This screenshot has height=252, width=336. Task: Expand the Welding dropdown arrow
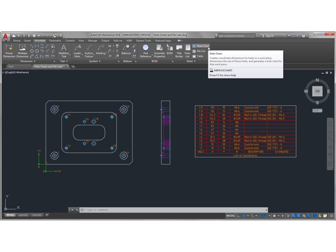[x=106, y=53]
